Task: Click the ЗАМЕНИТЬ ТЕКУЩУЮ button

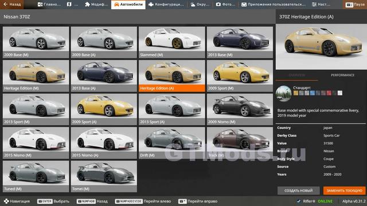Action: tap(344, 191)
